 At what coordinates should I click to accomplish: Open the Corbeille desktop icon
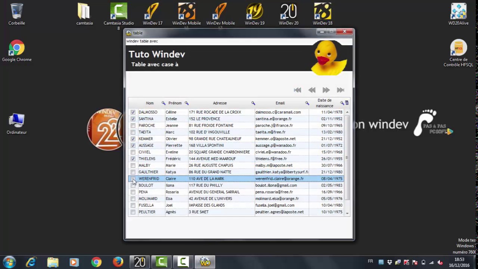point(17,14)
